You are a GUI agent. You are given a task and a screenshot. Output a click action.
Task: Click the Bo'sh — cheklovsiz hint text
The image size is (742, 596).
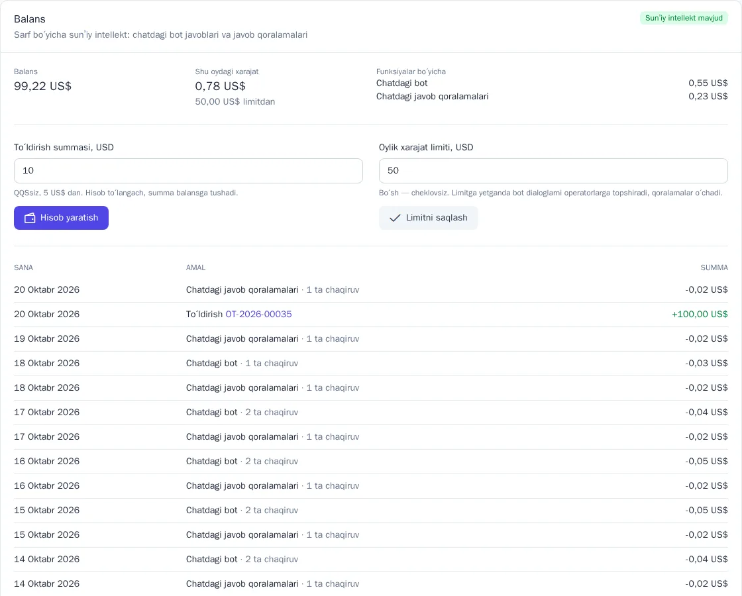click(551, 193)
